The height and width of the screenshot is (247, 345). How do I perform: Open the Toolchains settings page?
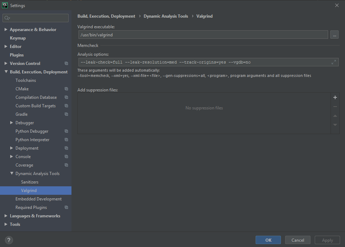pyautogui.click(x=26, y=80)
